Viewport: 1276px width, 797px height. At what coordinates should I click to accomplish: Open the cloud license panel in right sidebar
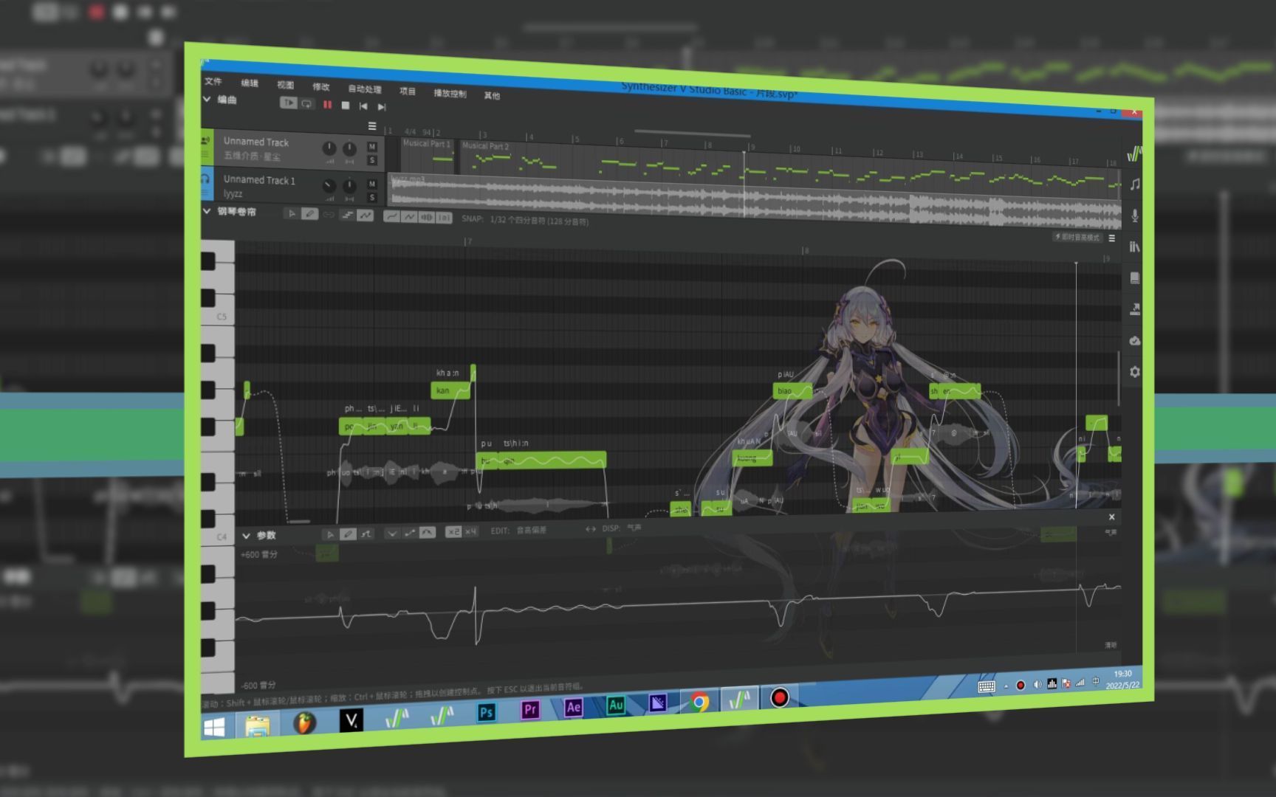click(1135, 341)
